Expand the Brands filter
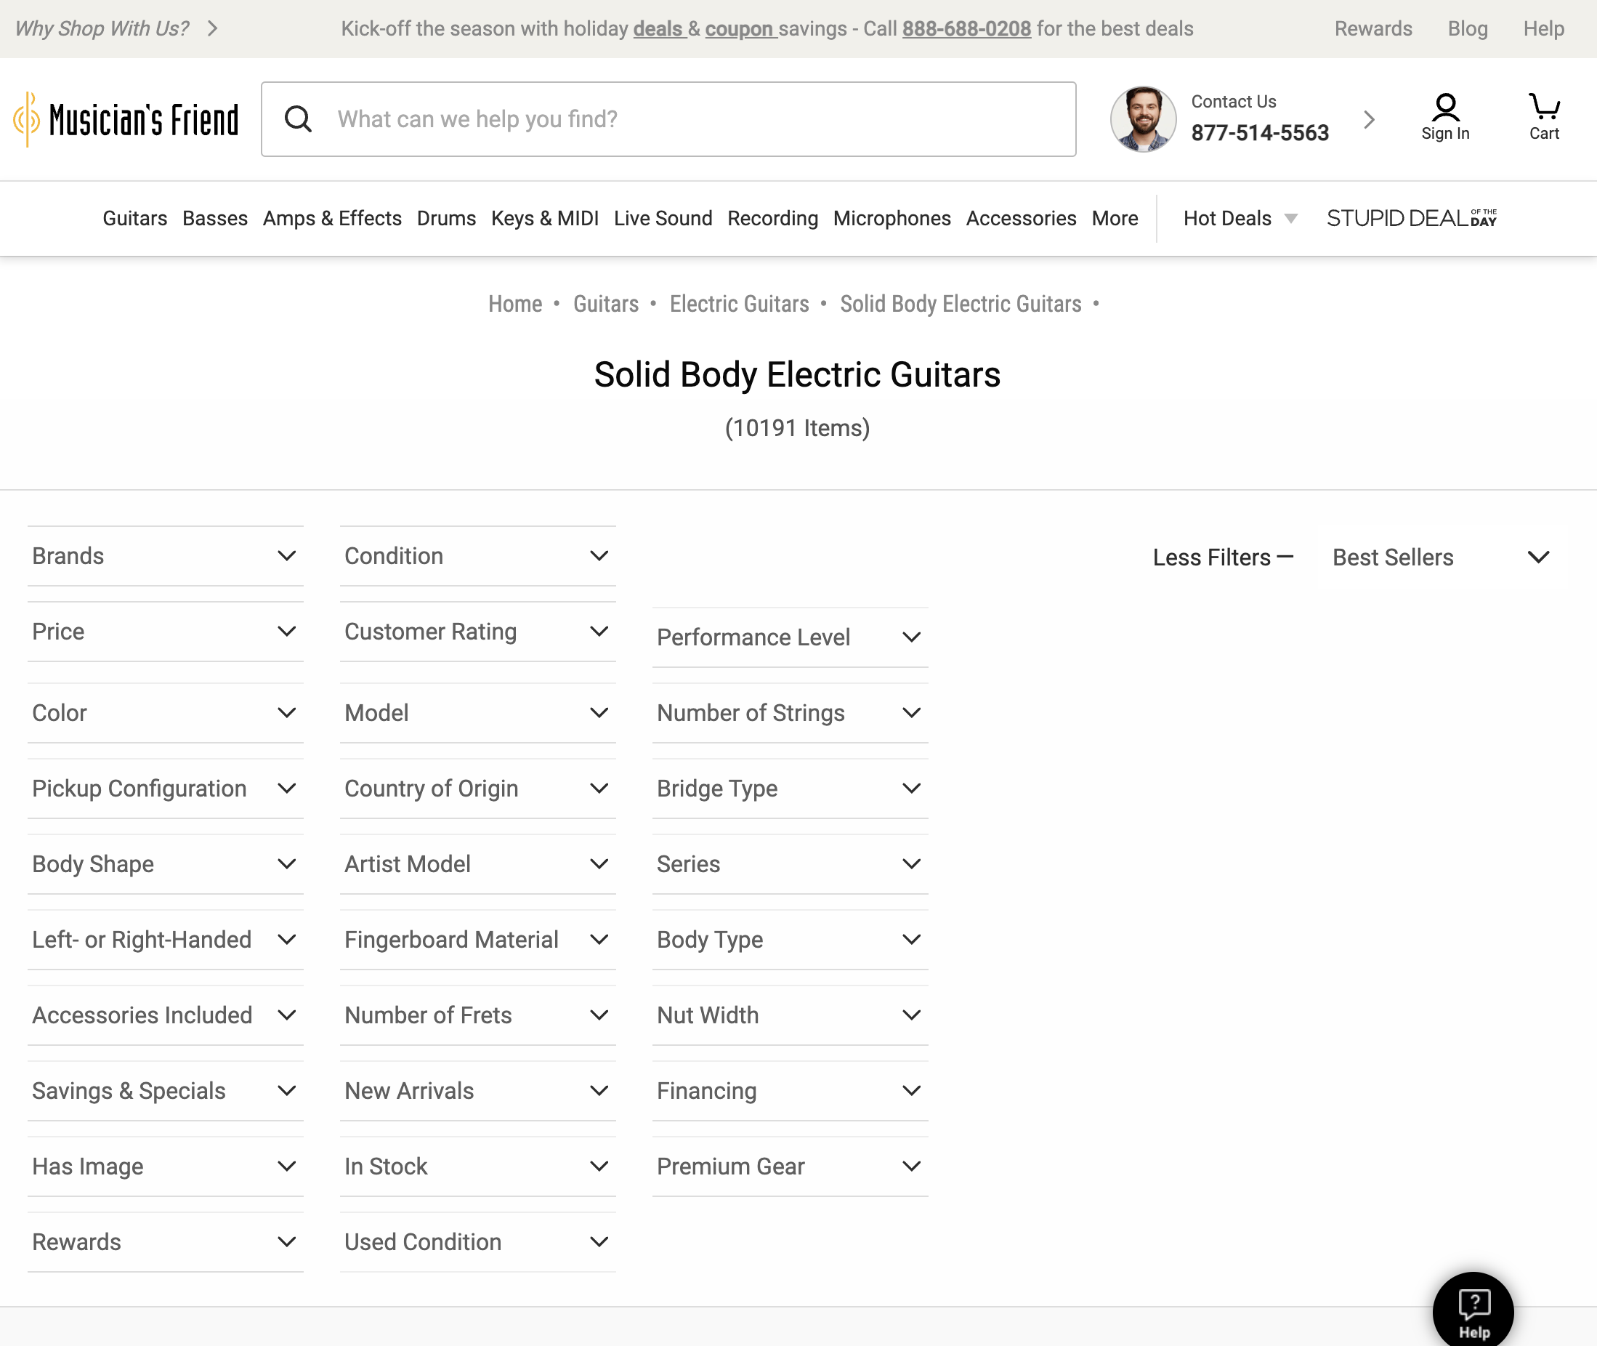The width and height of the screenshot is (1597, 1346). pyautogui.click(x=165, y=555)
